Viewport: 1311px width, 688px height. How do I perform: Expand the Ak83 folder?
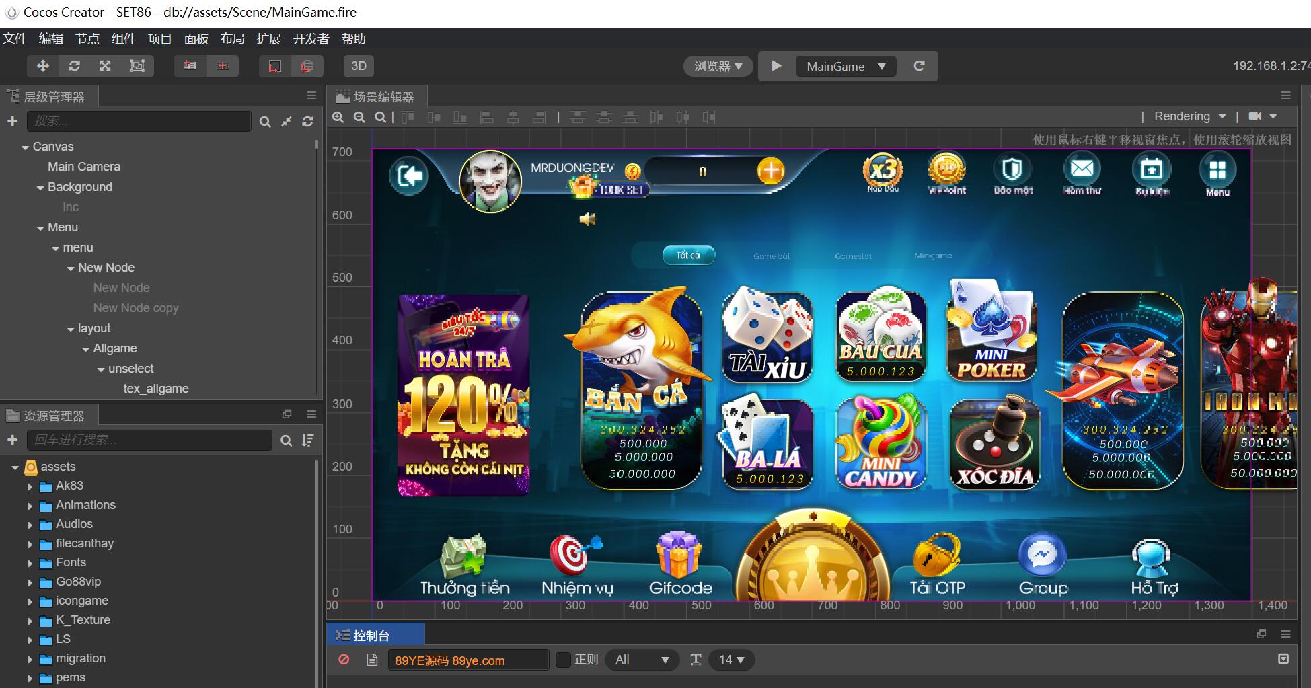(30, 486)
